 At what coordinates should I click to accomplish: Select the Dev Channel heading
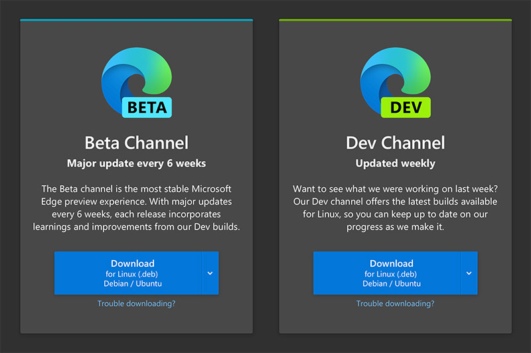395,143
